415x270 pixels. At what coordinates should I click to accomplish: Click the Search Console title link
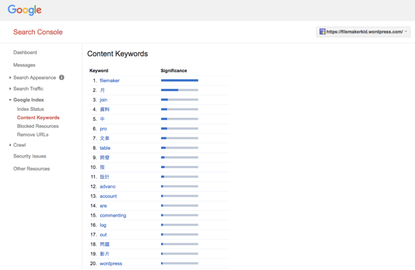(37, 32)
